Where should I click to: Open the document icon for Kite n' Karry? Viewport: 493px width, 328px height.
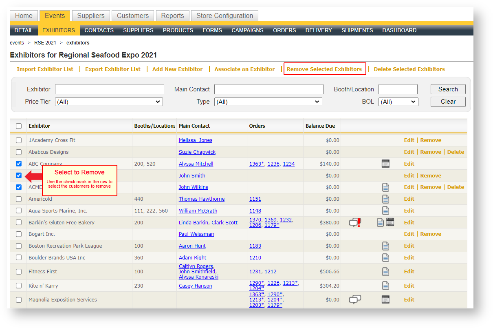pos(385,286)
